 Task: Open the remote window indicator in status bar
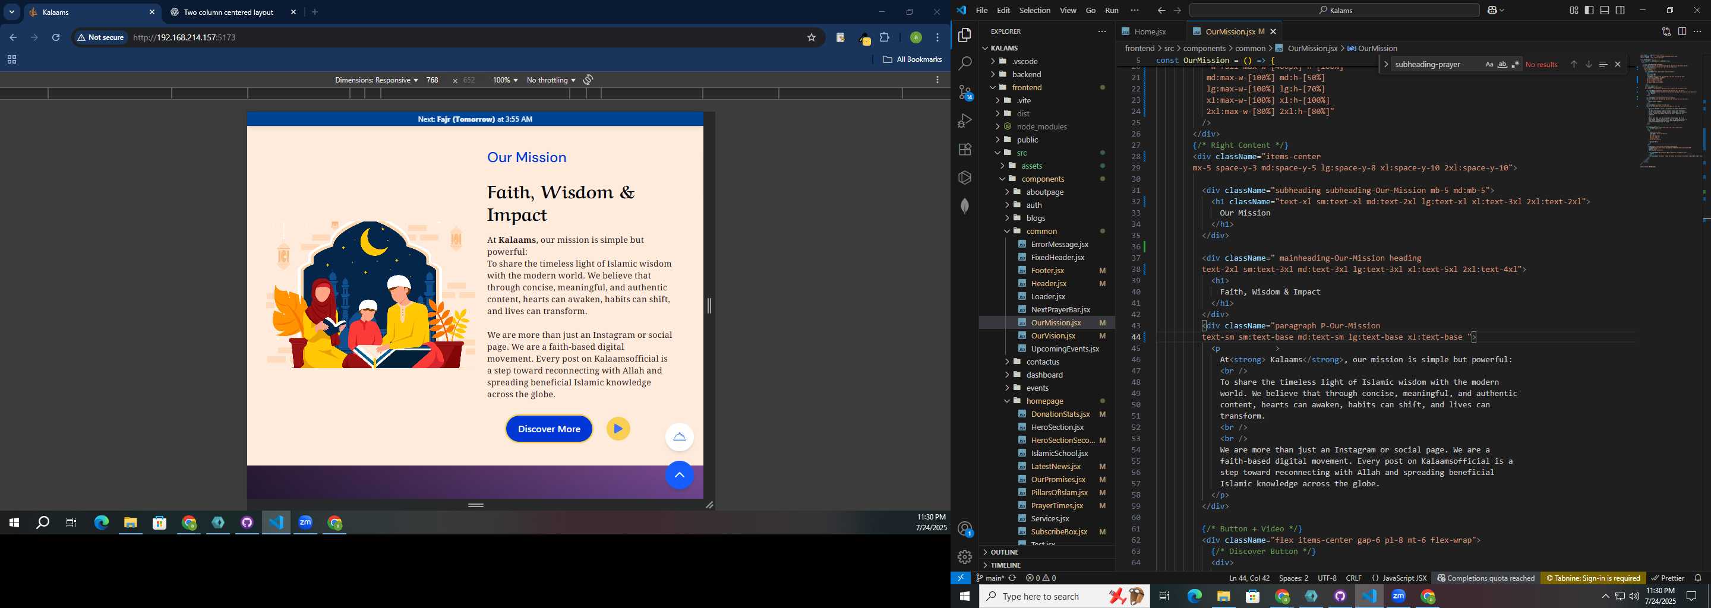[x=961, y=578]
